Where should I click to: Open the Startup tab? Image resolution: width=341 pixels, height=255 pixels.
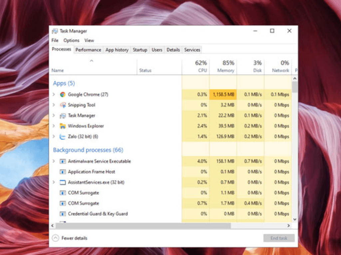point(140,50)
